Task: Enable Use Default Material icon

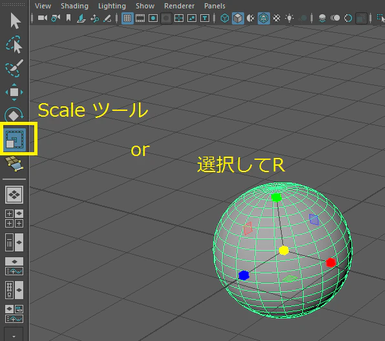Action: point(251,18)
